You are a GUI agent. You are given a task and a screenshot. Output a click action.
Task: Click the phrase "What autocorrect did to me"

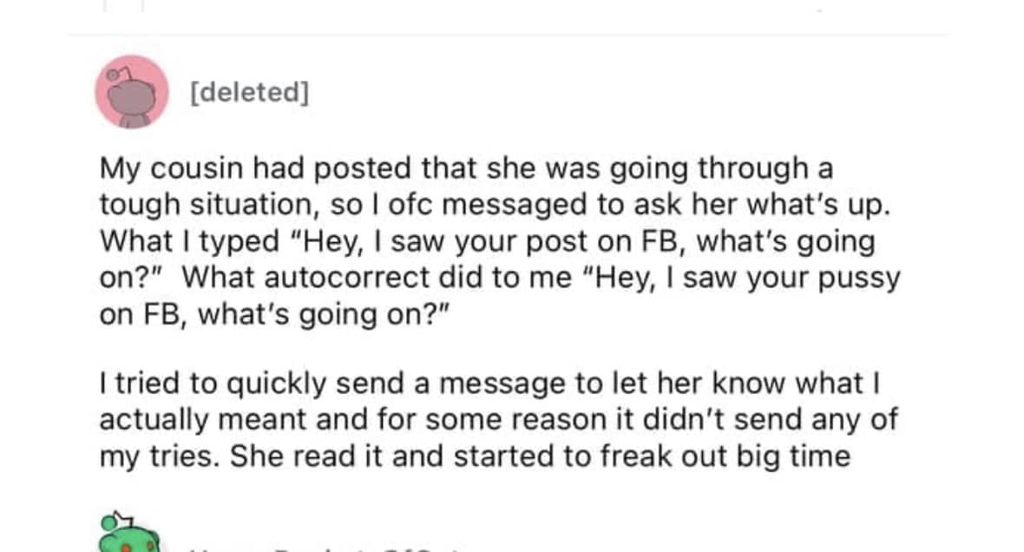(377, 279)
